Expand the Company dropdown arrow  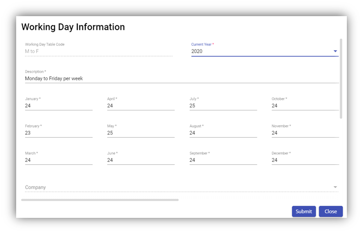tap(335, 187)
